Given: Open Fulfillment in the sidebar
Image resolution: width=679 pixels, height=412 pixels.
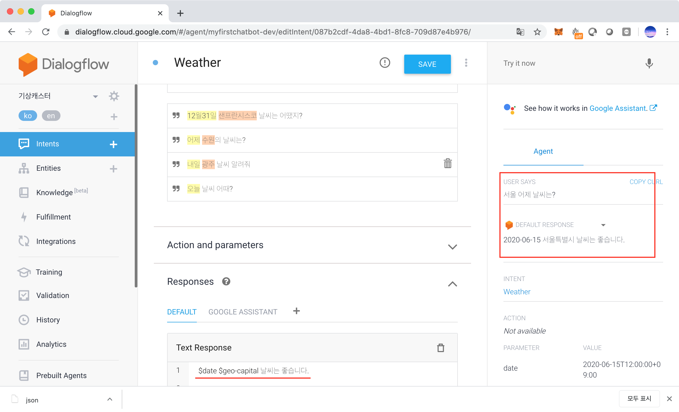Looking at the screenshot, I should tap(54, 217).
